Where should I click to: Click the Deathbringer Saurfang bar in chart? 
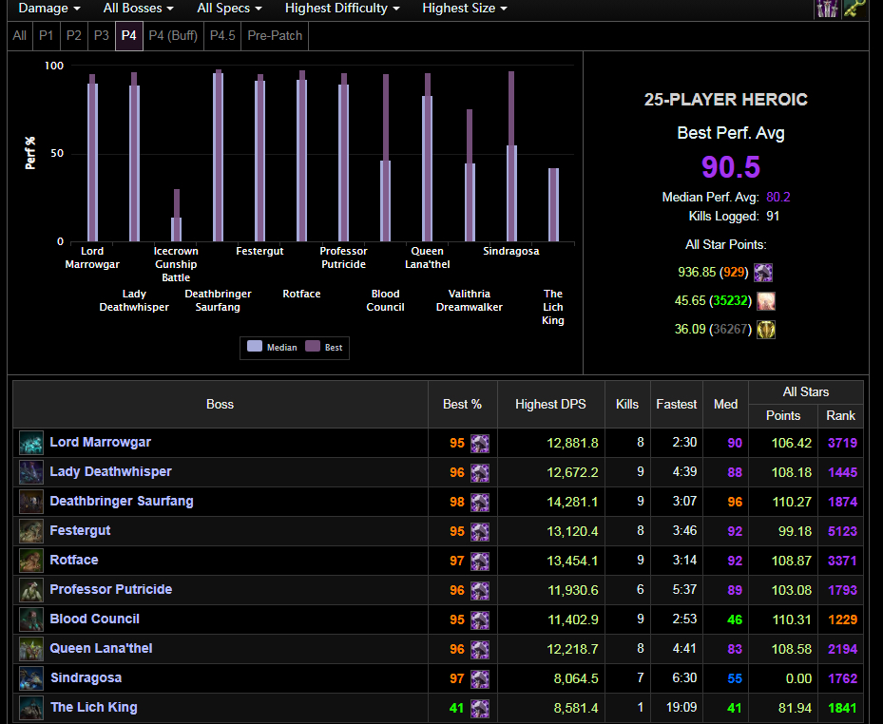click(219, 157)
